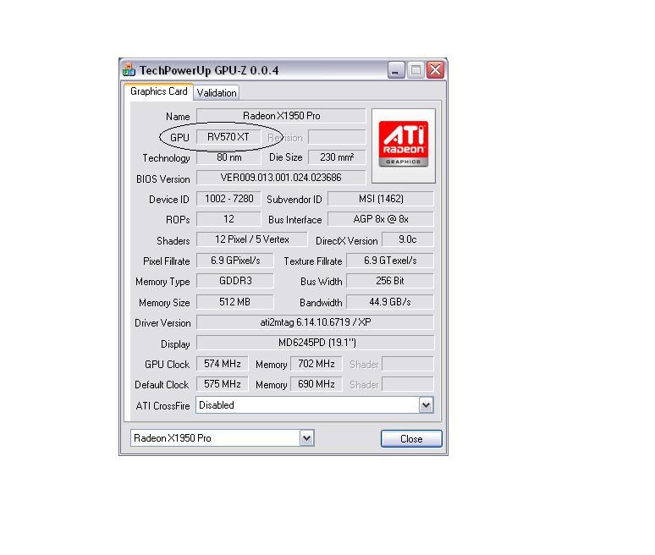Image resolution: width=655 pixels, height=555 pixels.
Task: Click the Memory Type value GDDR3
Action: pyautogui.click(x=235, y=281)
